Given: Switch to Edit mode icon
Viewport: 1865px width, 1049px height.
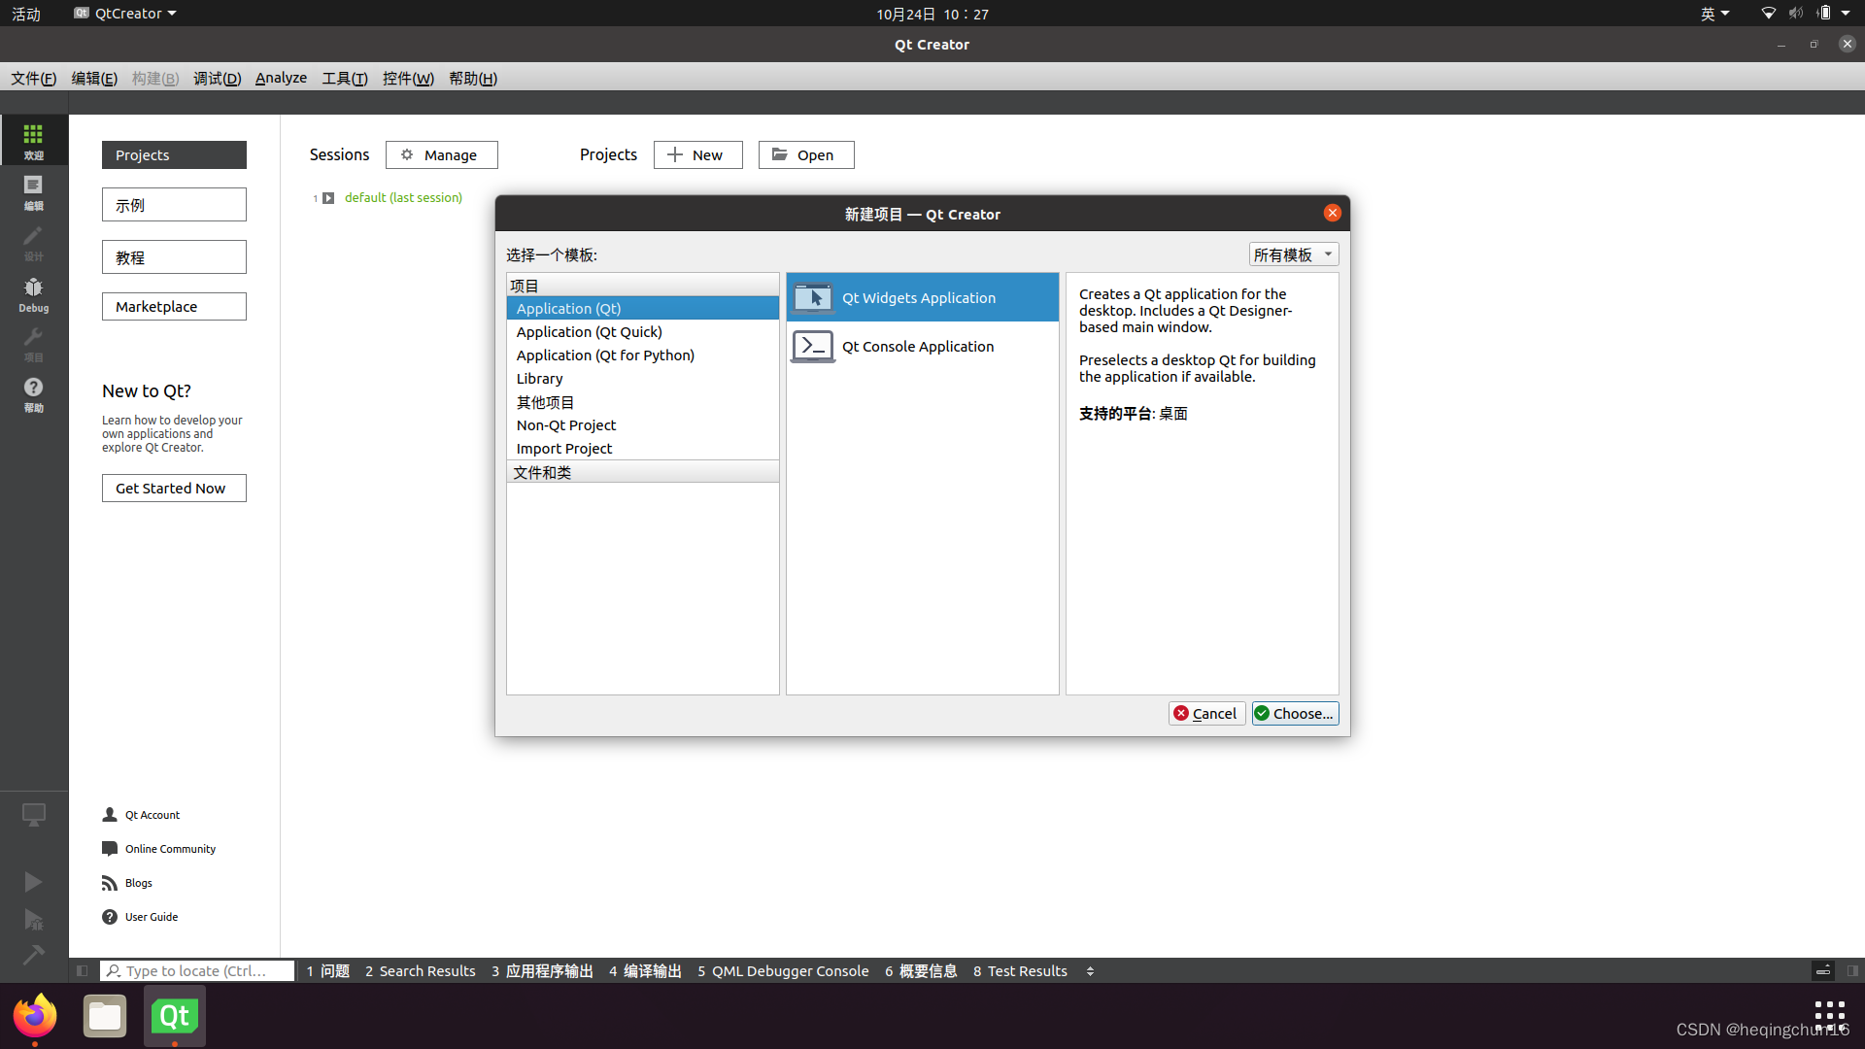Looking at the screenshot, I should 33,192.
